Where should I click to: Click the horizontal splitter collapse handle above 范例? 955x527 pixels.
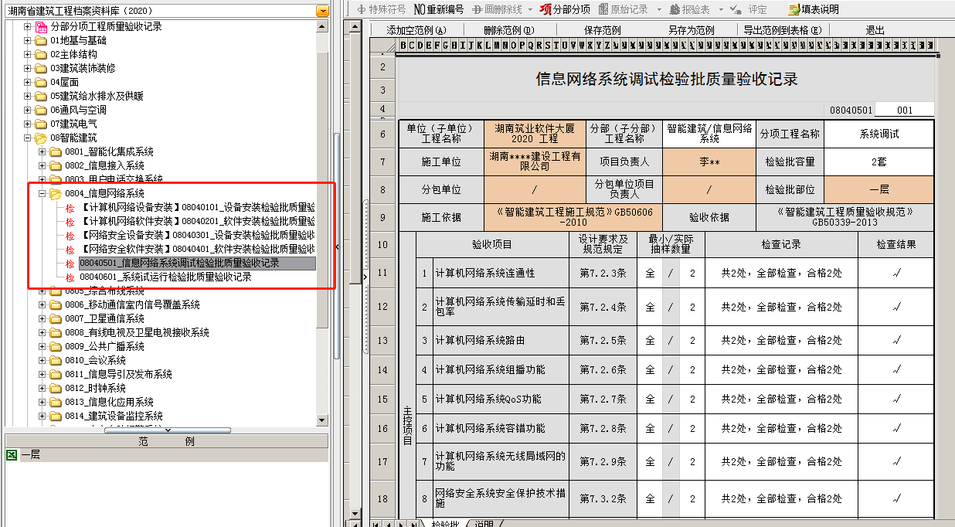point(167,430)
